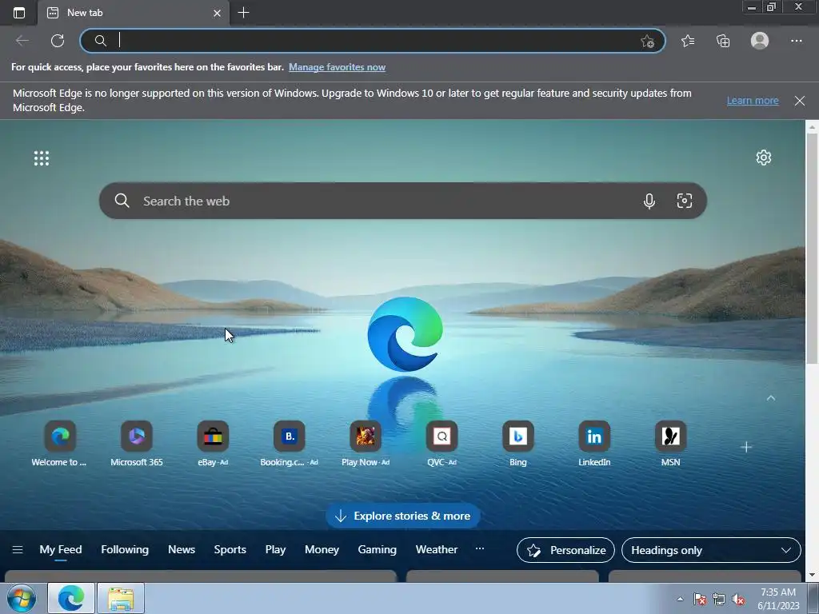This screenshot has height=614, width=819.
Task: Select the Play feed tab
Action: (275, 549)
